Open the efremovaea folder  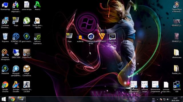coord(177,54)
